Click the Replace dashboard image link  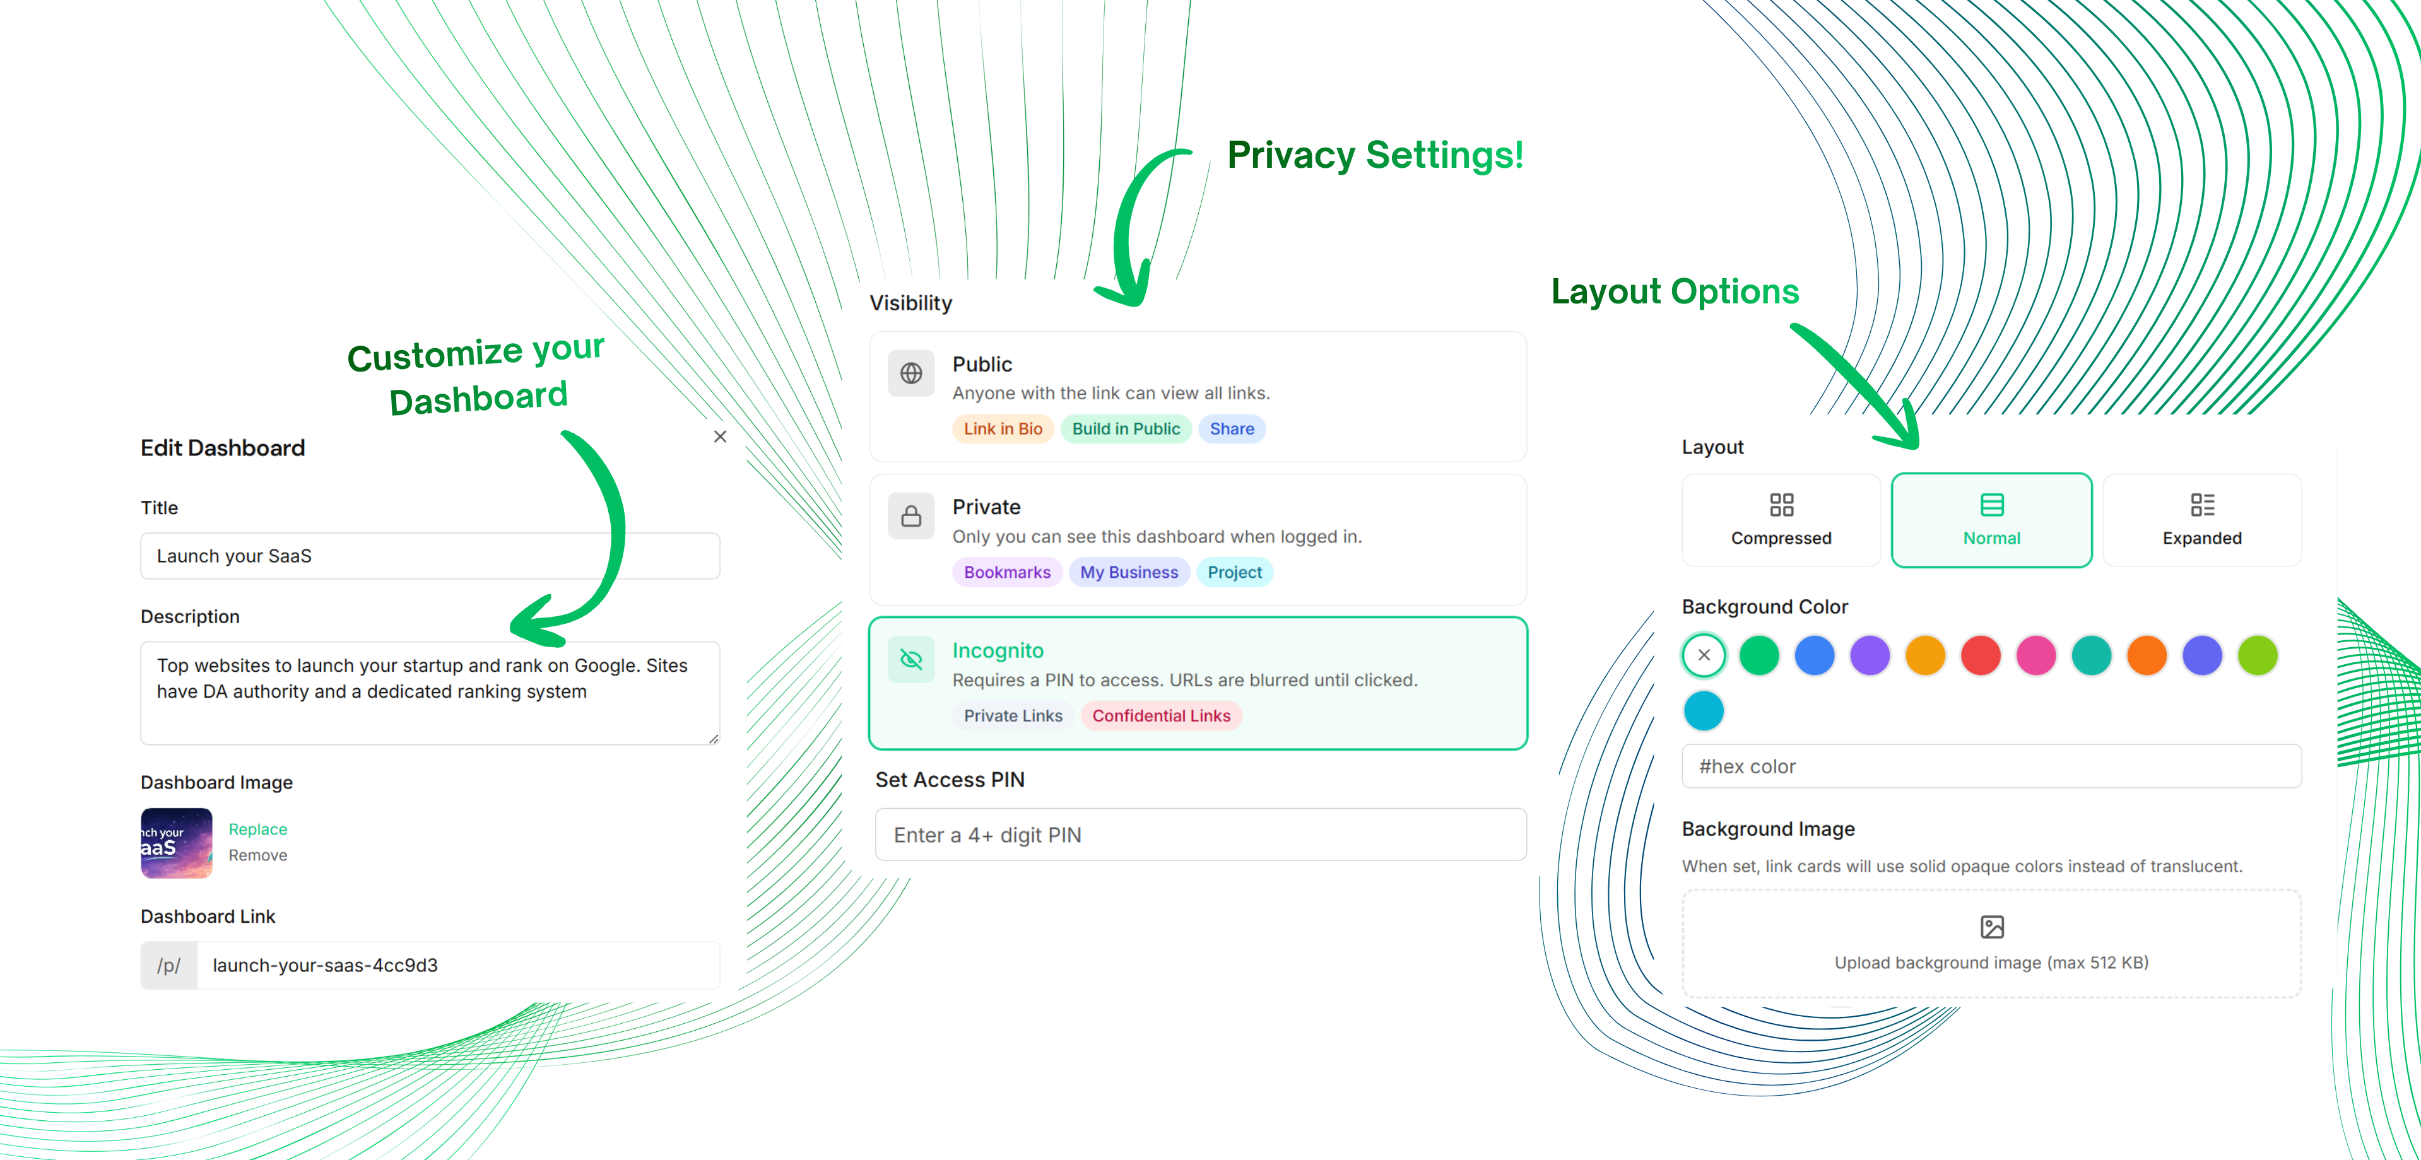click(x=257, y=829)
